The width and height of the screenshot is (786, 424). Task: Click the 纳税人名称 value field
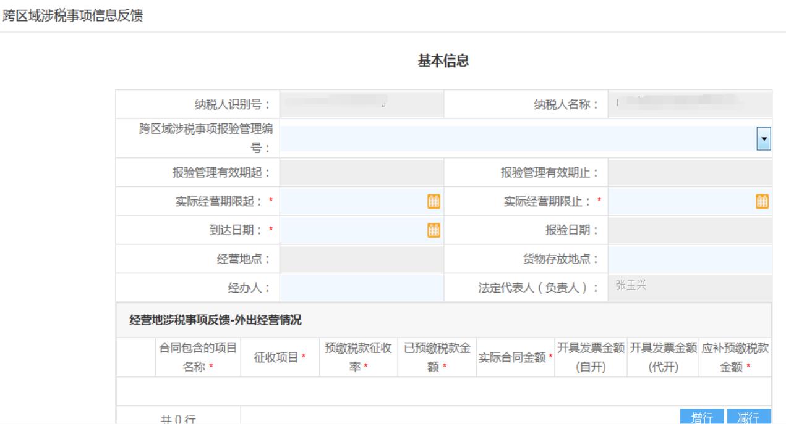coord(690,104)
